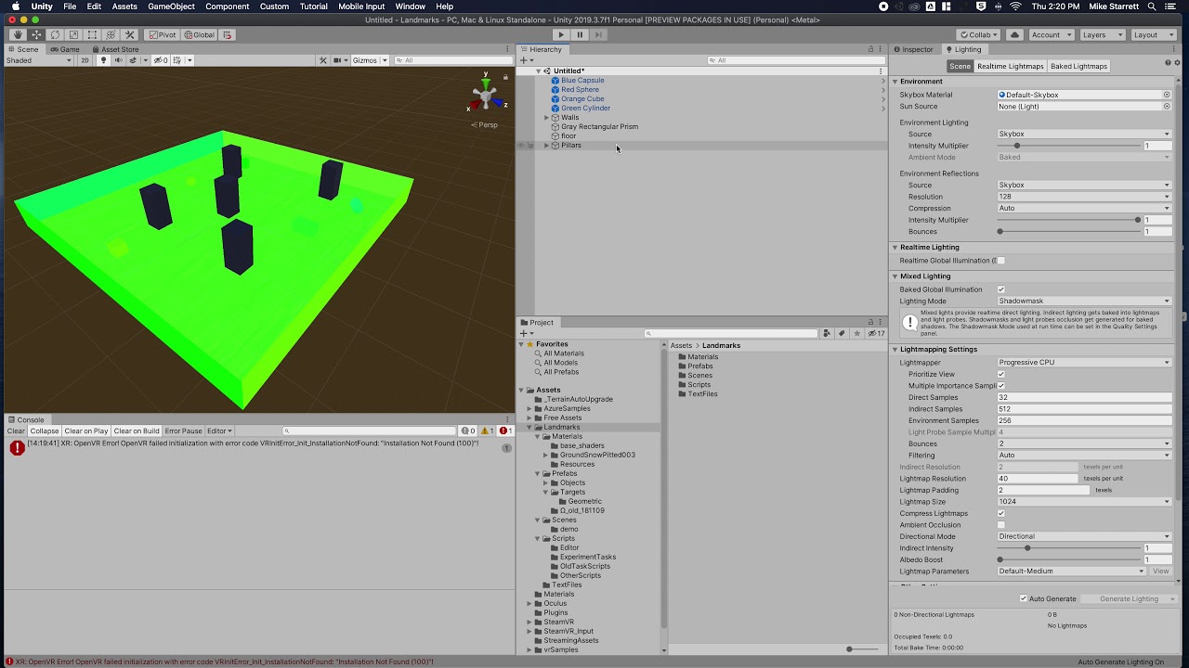Open custom editor tools wrench

click(129, 35)
